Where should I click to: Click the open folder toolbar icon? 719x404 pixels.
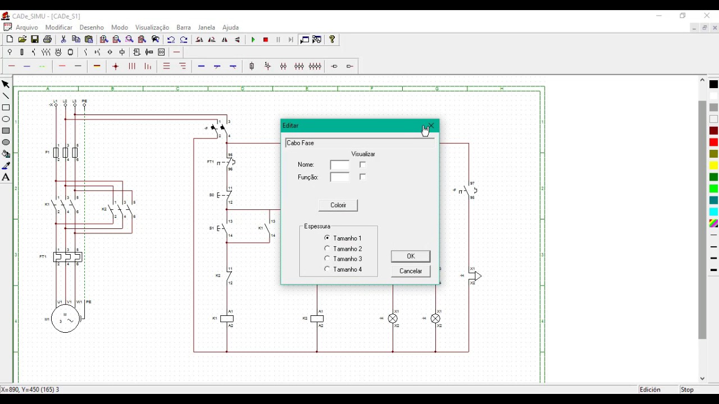[x=22, y=39]
